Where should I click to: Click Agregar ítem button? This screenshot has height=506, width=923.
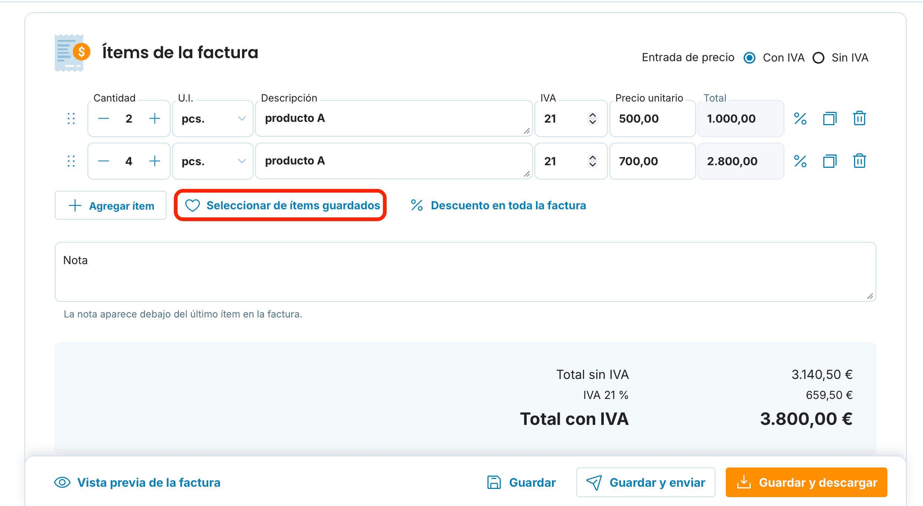[x=110, y=206]
